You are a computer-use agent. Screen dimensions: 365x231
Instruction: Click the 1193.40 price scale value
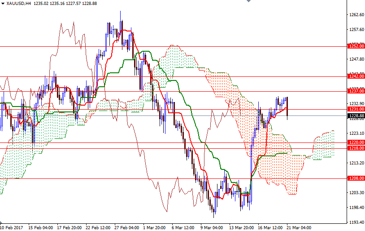[356, 222]
